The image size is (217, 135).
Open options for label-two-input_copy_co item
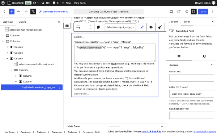click(60, 87)
